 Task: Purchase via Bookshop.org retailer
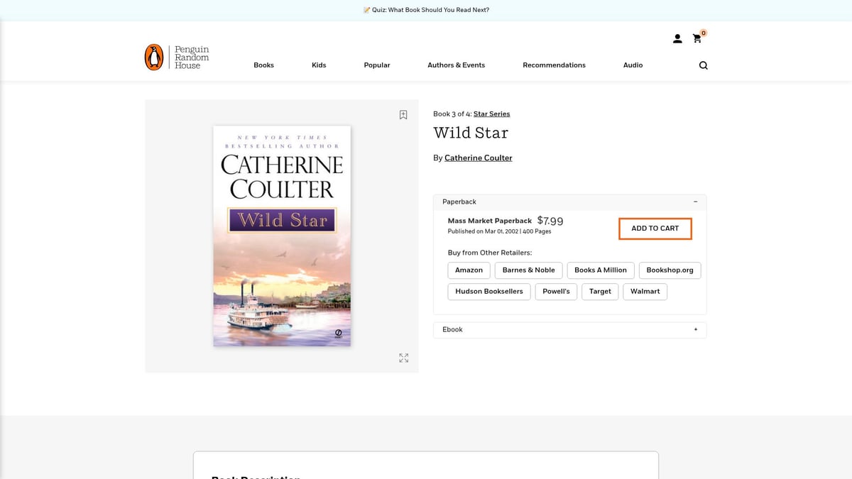(670, 270)
